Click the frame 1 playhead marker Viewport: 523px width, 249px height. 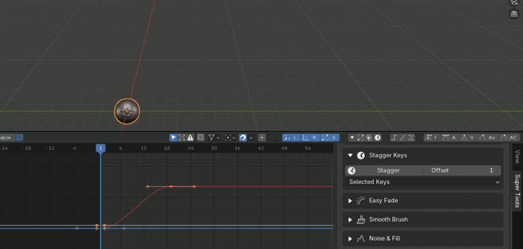tap(100, 148)
